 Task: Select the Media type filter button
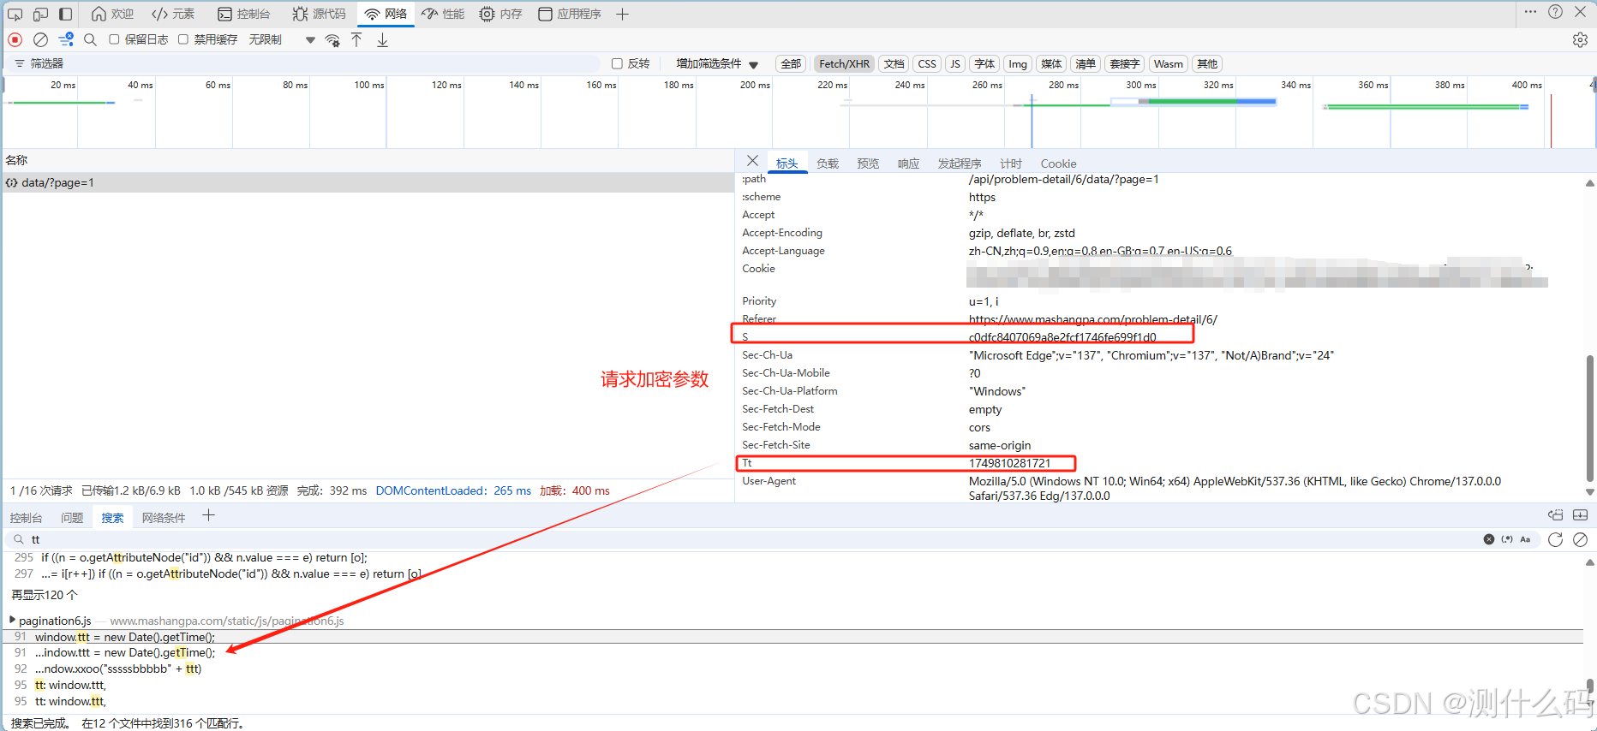(1051, 63)
